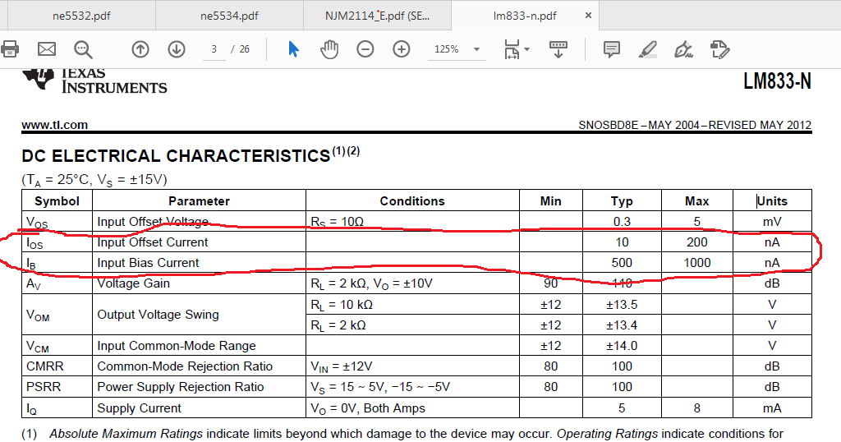Click the 1000 max value for bias current
The image size is (841, 442).
[696, 263]
